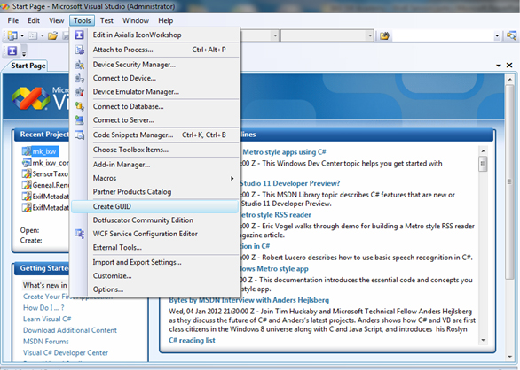Click the Connect to Database icon in the menu
Screen dimensions: 520x370
click(x=80, y=106)
